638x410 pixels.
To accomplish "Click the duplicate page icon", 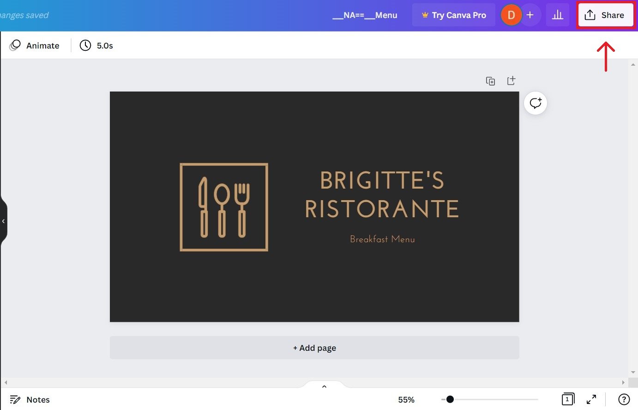I will (490, 80).
